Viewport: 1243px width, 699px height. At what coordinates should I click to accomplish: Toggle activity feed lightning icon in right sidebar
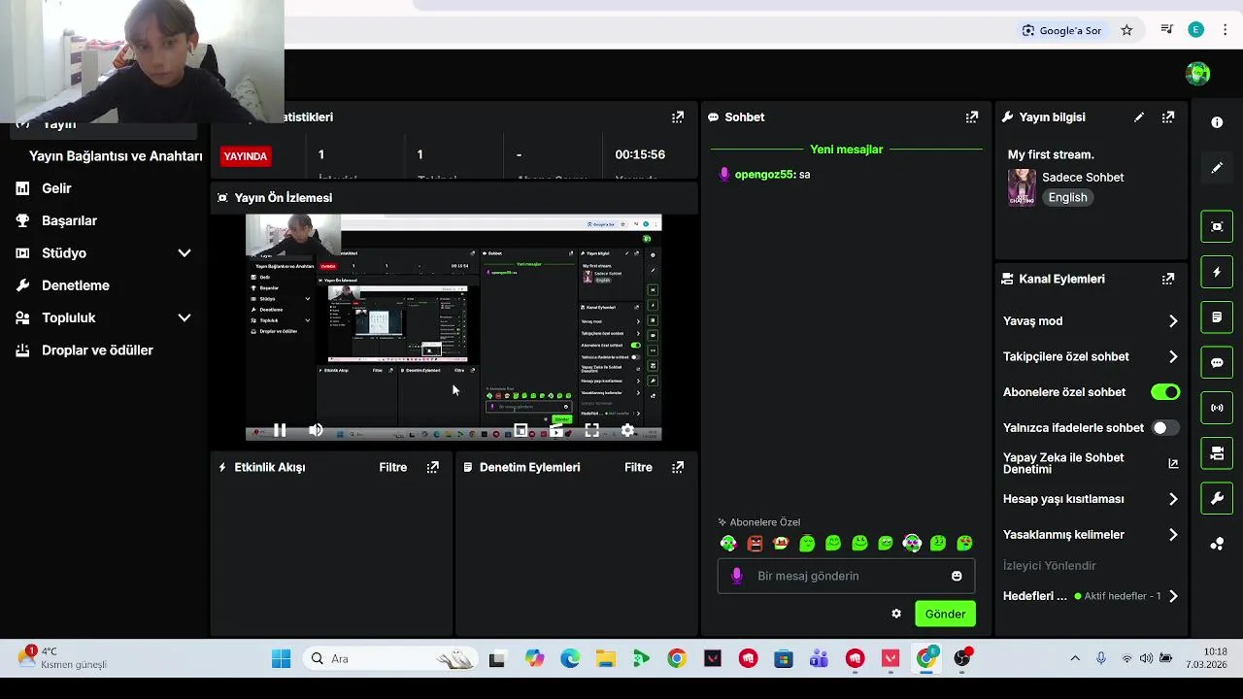click(x=1217, y=272)
